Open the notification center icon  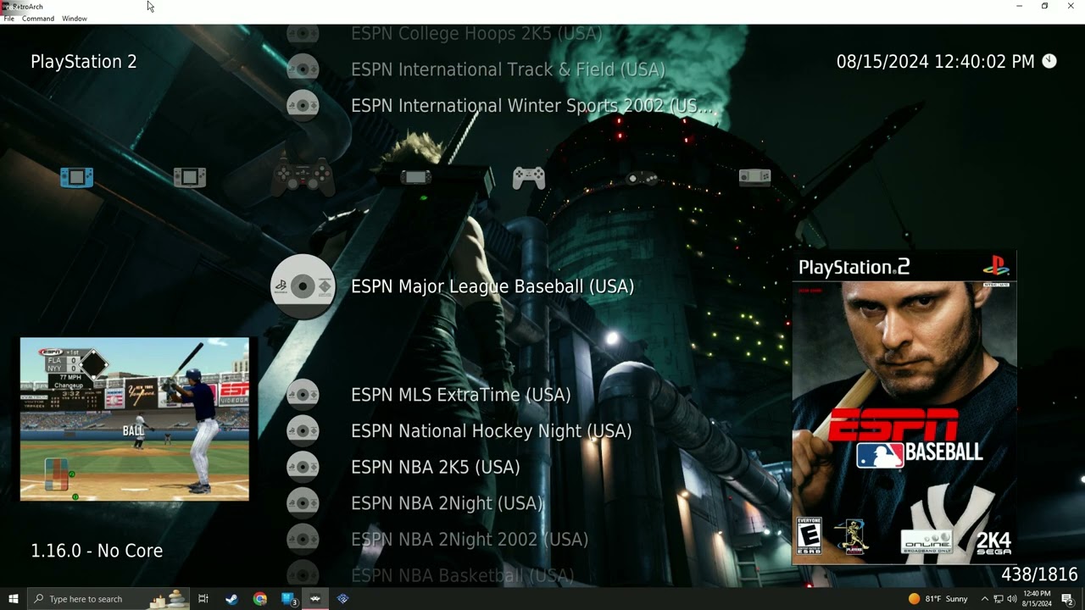click(x=1067, y=599)
